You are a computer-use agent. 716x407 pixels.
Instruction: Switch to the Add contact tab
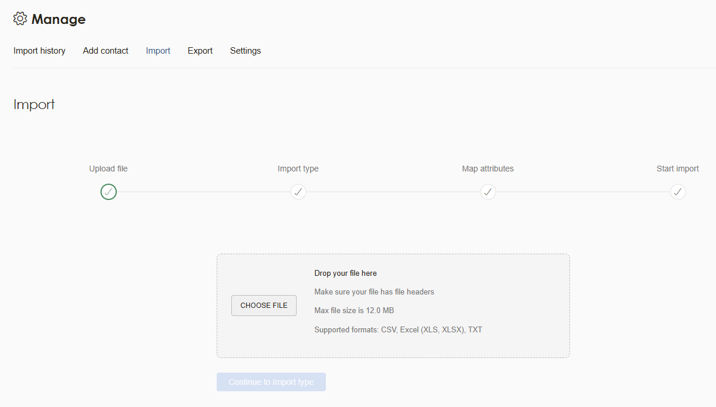click(106, 51)
